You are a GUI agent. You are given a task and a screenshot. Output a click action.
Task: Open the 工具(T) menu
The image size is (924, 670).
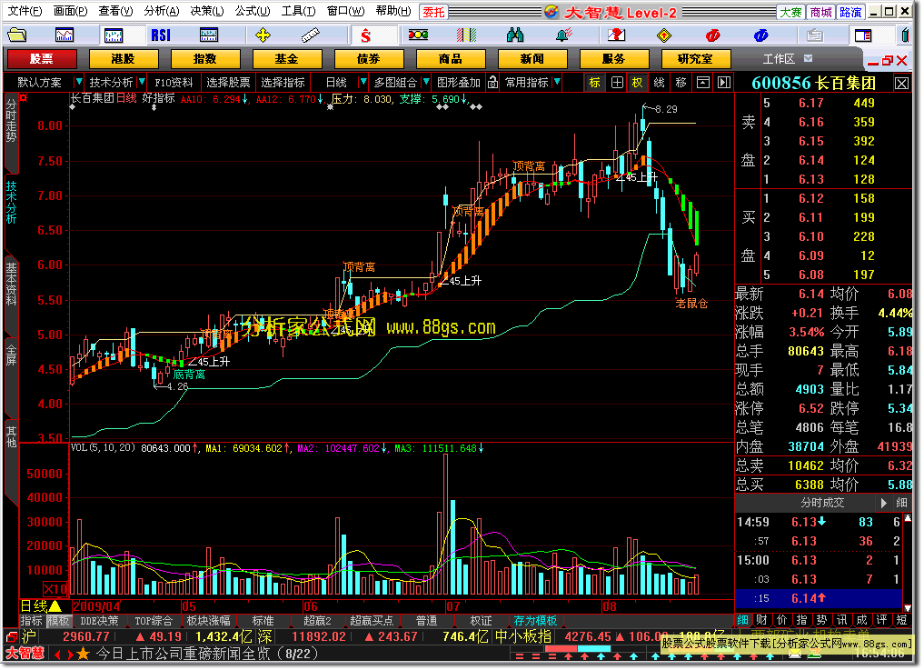tap(298, 11)
